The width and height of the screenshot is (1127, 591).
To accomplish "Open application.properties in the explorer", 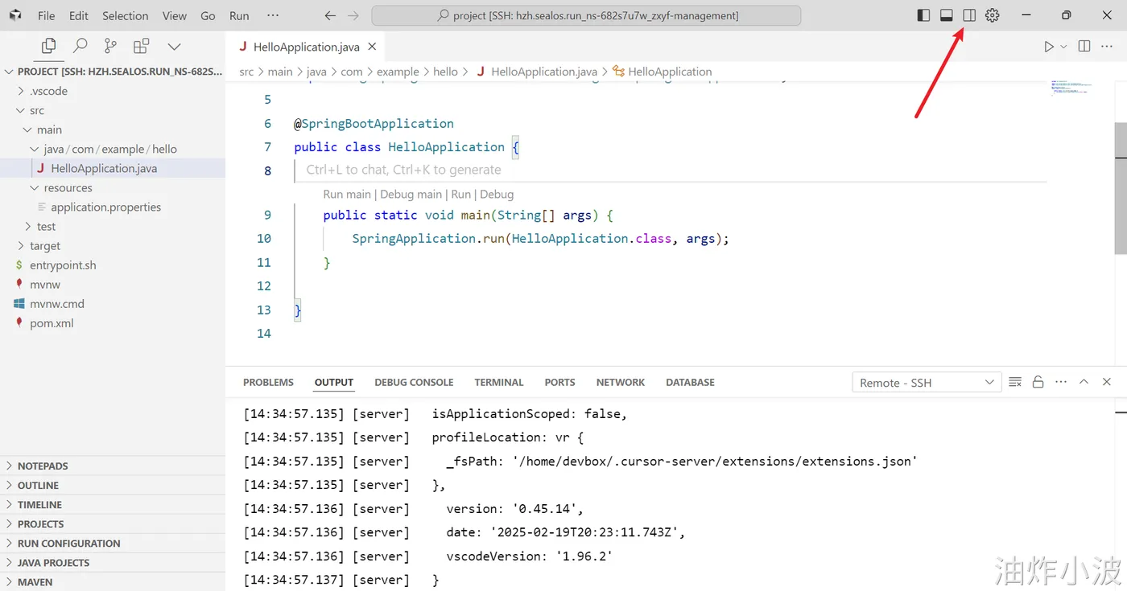I will pos(113,207).
